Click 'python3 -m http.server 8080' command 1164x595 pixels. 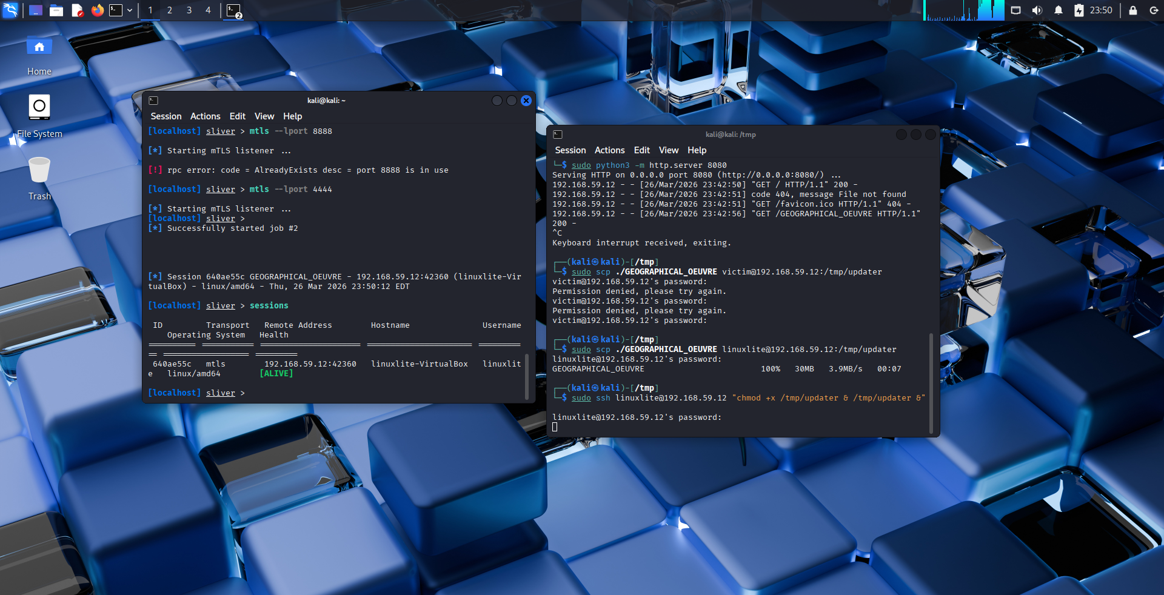pos(661,165)
